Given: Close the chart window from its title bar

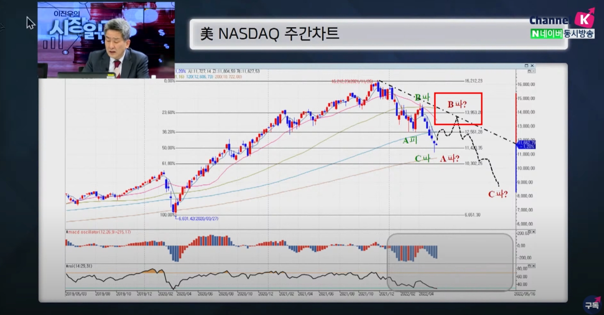Looking at the screenshot, I should pyautogui.click(x=532, y=66).
